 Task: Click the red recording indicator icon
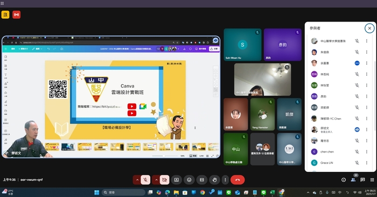[16, 14]
